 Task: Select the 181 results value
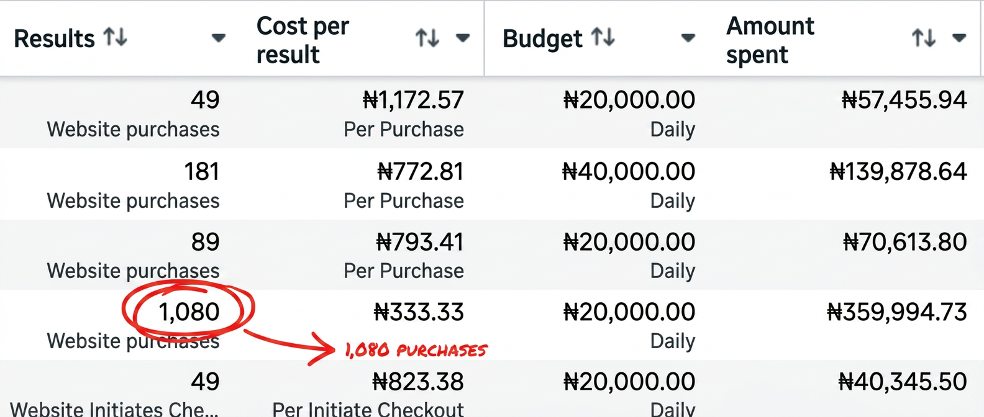tap(202, 171)
